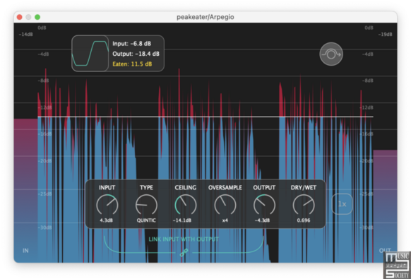This screenshot has width=411, height=279.
Task: Click the TYPE selector knob
Action: tap(146, 205)
